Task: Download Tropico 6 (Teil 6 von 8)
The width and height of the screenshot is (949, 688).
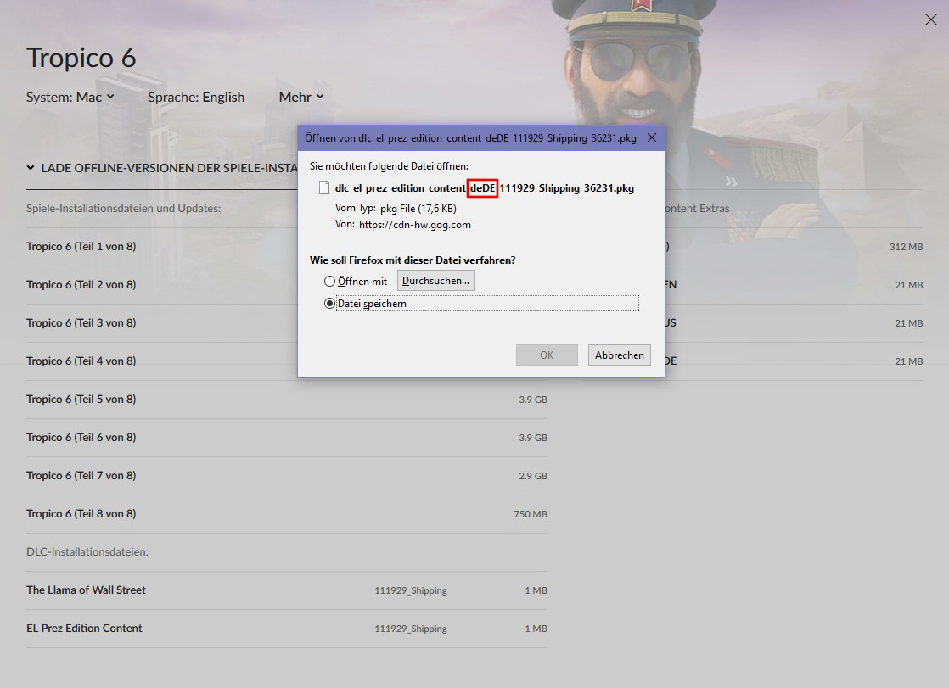Action: coord(286,438)
